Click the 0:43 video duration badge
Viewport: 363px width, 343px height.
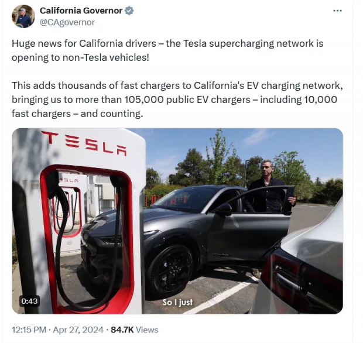pos(29,301)
